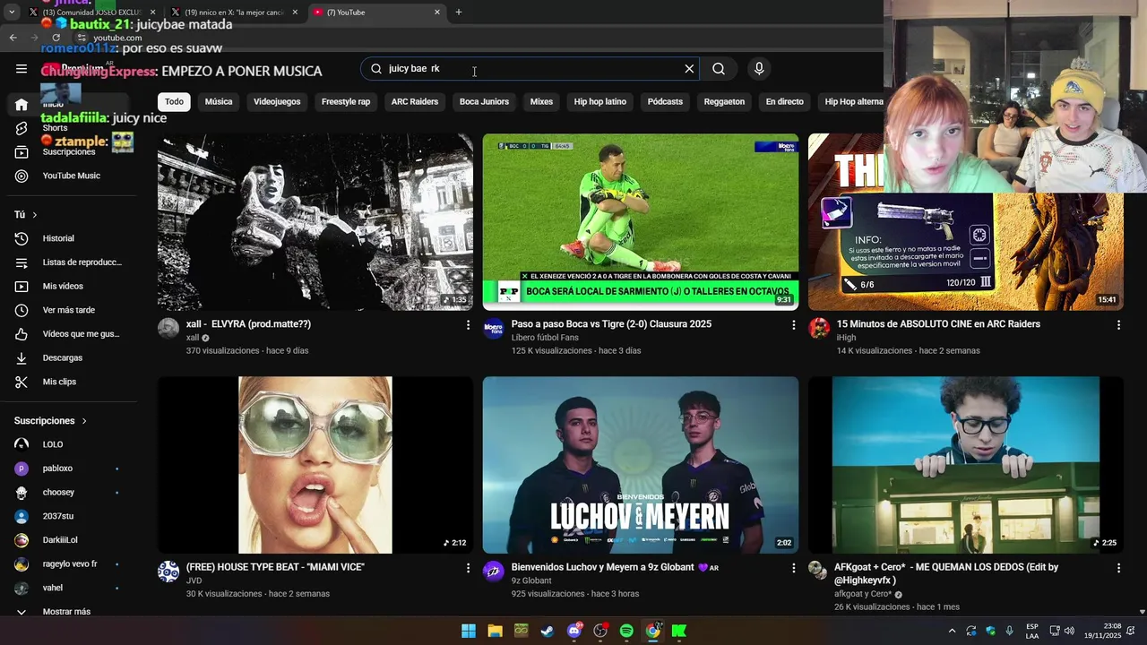This screenshot has width=1147, height=645.
Task: Open the hamburger guide menu
Action: click(x=22, y=69)
